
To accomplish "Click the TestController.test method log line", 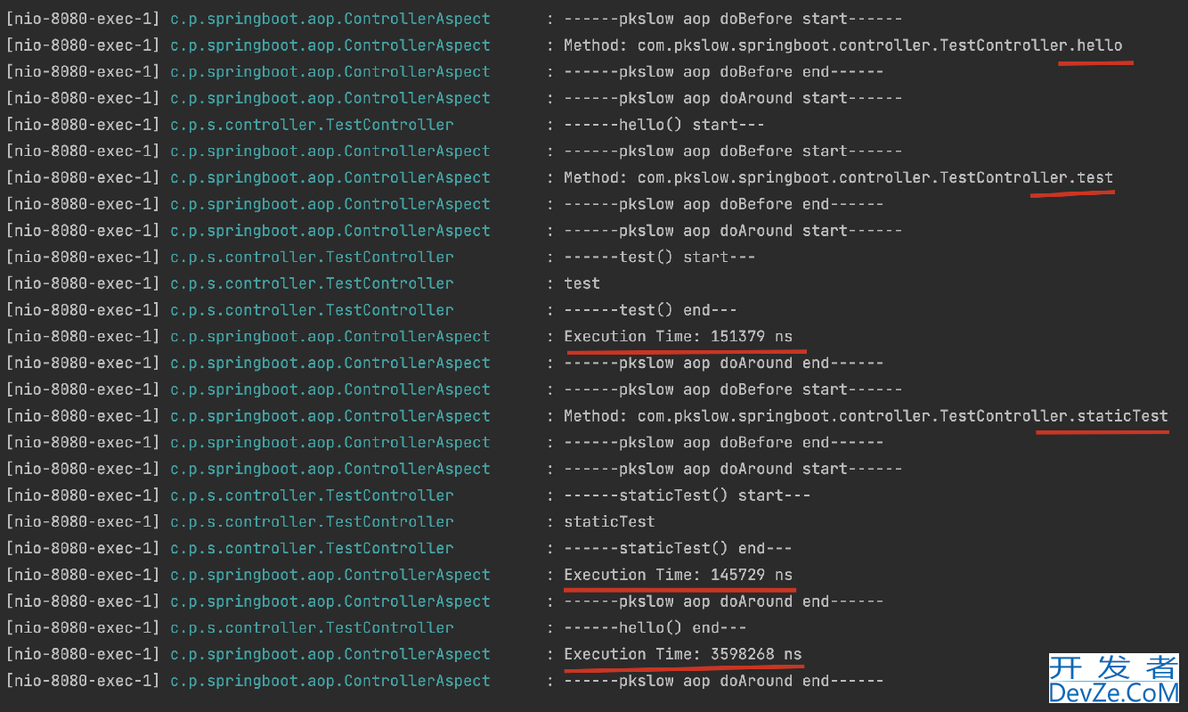I will tap(838, 177).
